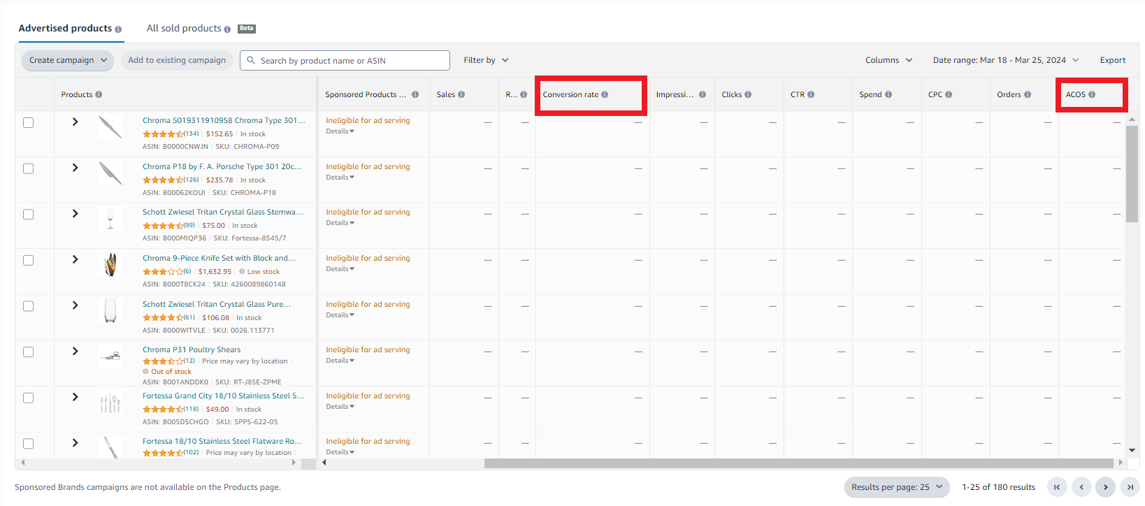The image size is (1145, 506).
Task: Expand the Chroma 5019311910958 Type 301 row
Action: pyautogui.click(x=75, y=122)
